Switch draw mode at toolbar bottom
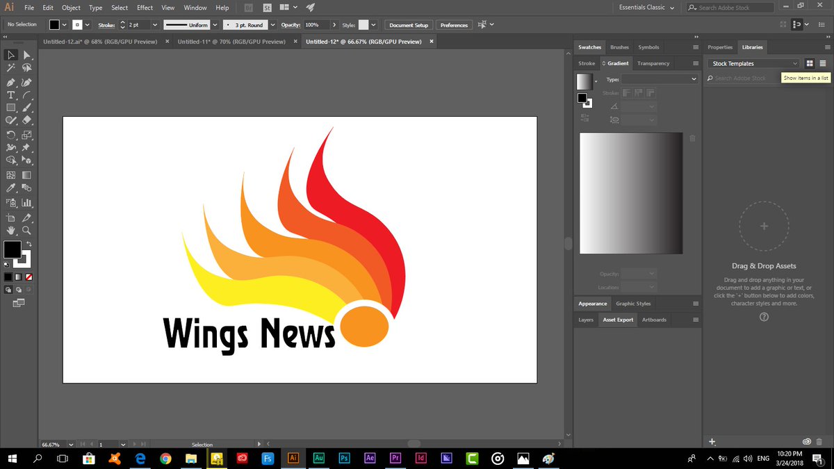 tap(9, 289)
